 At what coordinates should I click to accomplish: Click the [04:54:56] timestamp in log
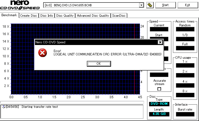12,107
